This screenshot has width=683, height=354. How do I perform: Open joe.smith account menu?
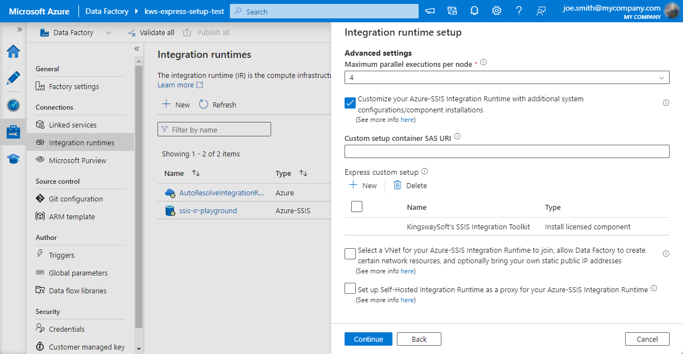tap(620, 11)
